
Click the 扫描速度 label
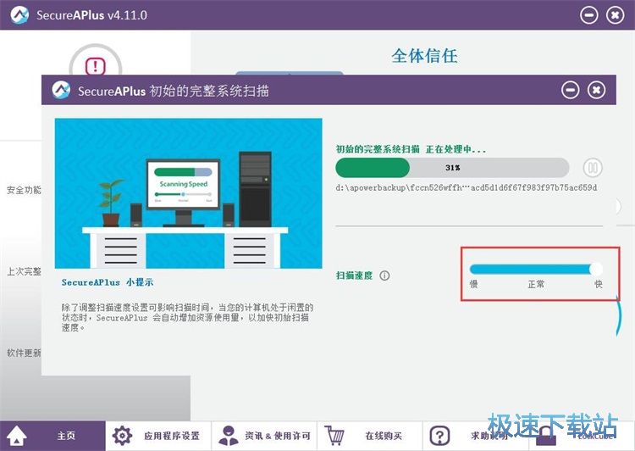tap(355, 276)
